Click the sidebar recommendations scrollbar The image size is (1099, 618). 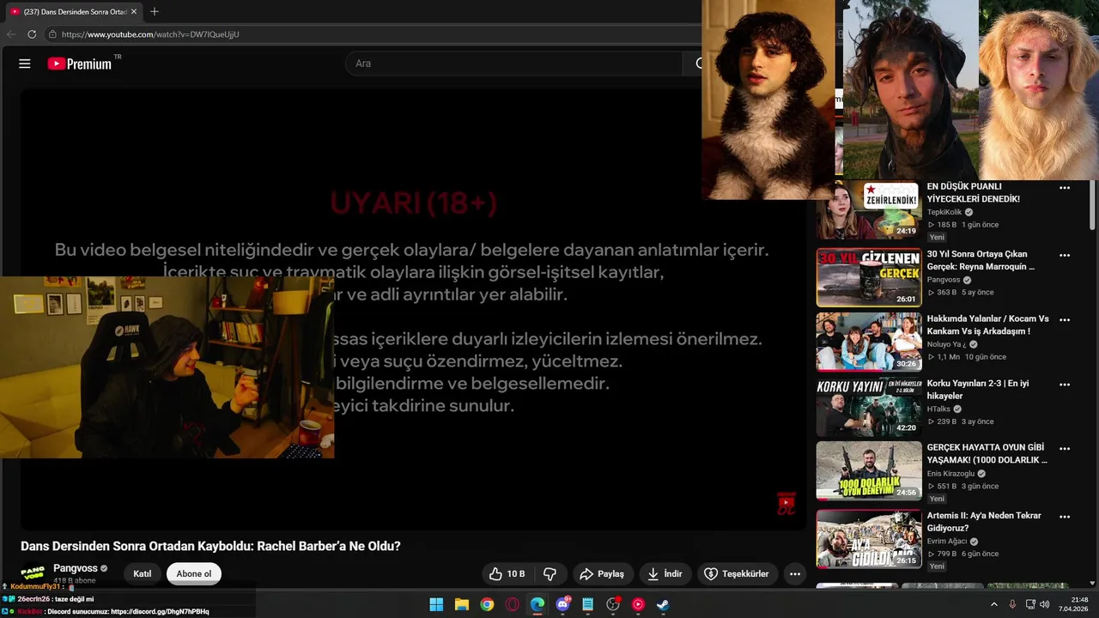(1092, 204)
